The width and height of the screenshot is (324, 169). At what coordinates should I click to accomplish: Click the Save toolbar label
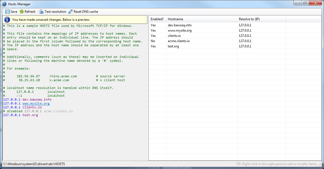(x=14, y=12)
